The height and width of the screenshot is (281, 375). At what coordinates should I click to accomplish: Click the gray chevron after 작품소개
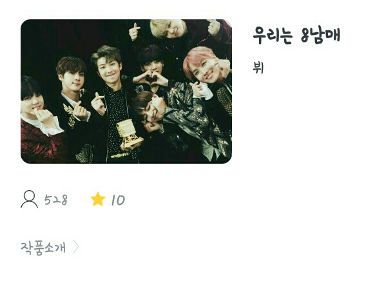[x=76, y=247]
